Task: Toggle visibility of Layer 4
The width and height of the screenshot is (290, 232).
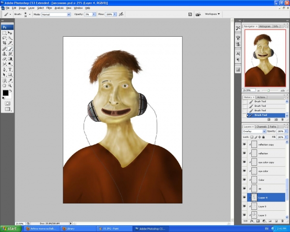Action: tap(245, 197)
